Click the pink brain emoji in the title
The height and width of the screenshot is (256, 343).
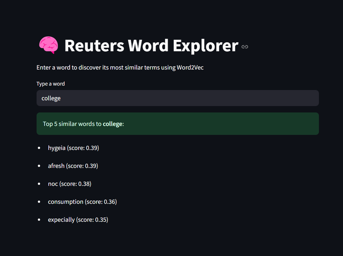[48, 45]
